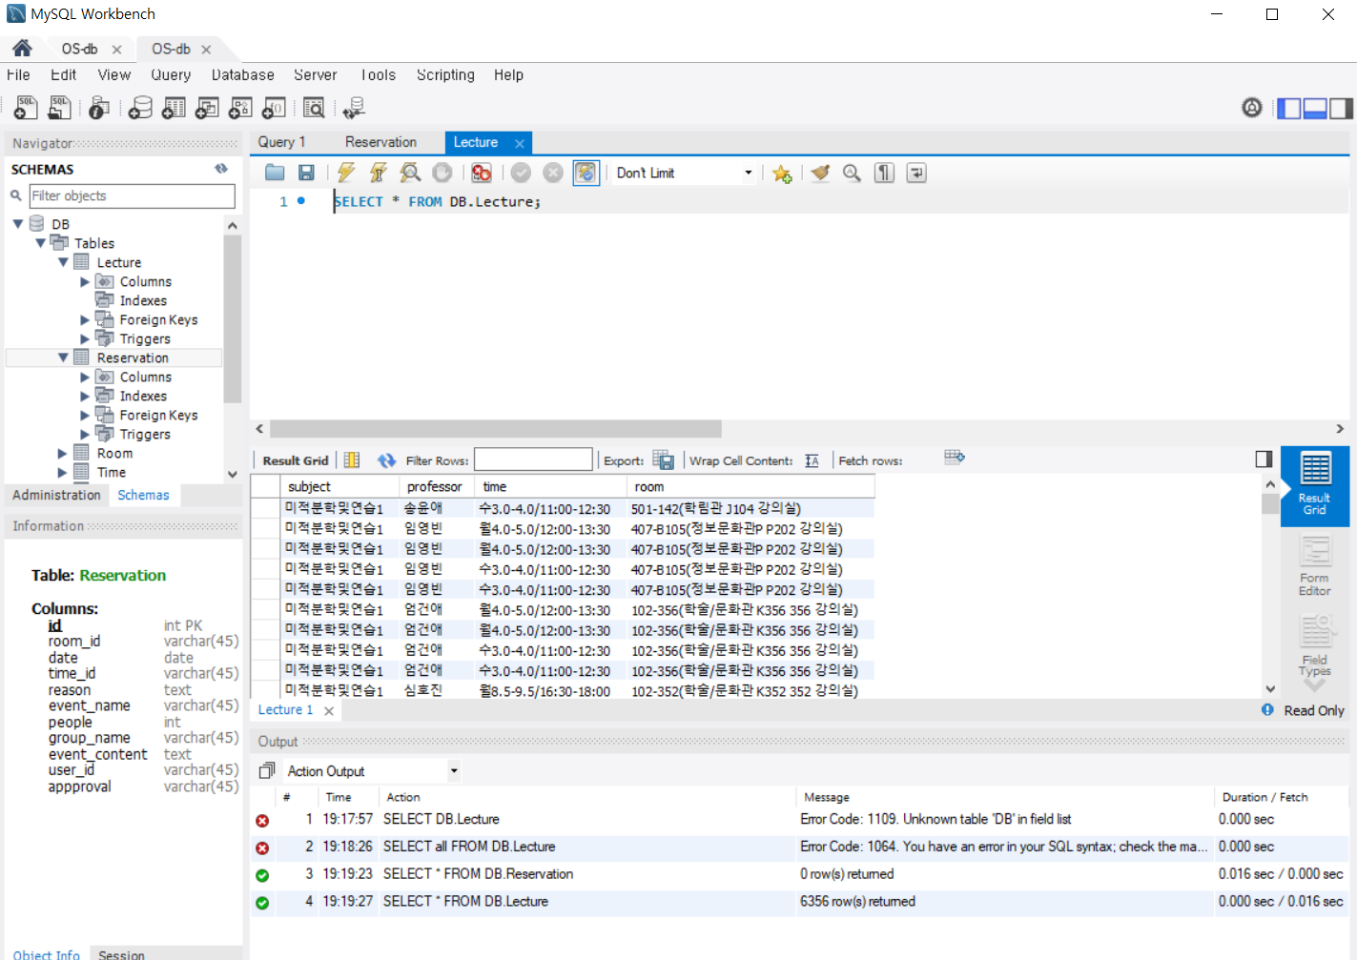Search table data icon
The image size is (1357, 960).
point(314,108)
